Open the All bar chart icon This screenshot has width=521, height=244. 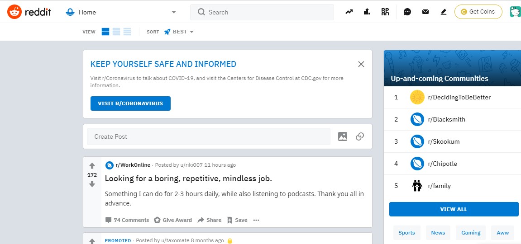pos(367,12)
